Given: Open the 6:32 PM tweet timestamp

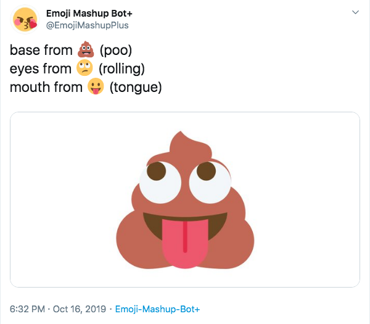Looking at the screenshot, I should [x=27, y=309].
